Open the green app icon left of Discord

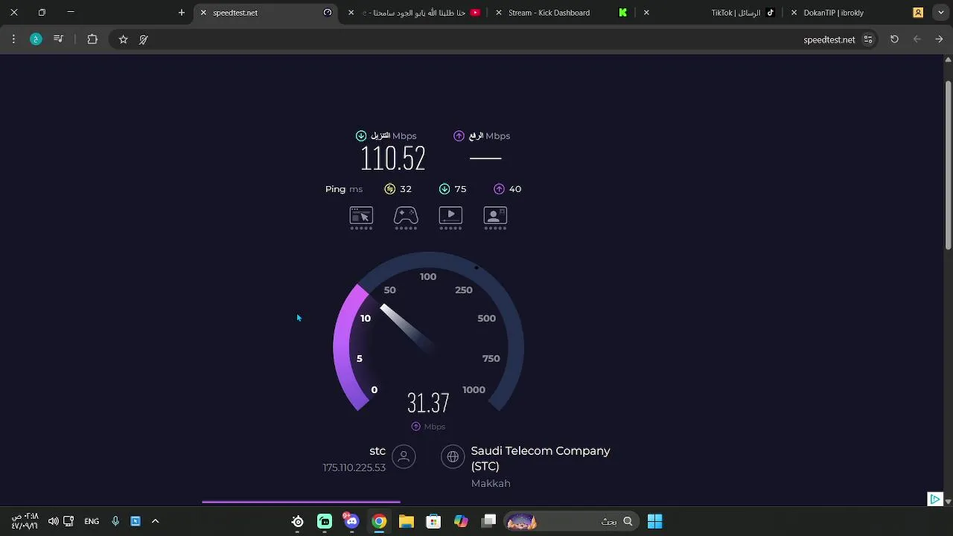click(325, 521)
